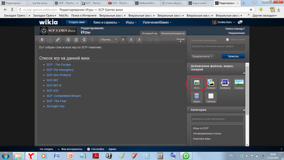Check the Малая правка checkbox

pyautogui.click(x=227, y=40)
